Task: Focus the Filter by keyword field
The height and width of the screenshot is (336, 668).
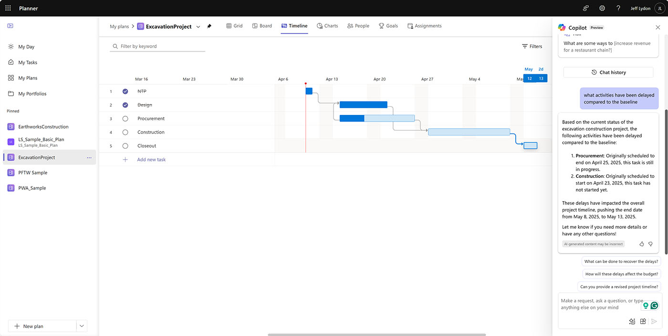Action: [157, 46]
